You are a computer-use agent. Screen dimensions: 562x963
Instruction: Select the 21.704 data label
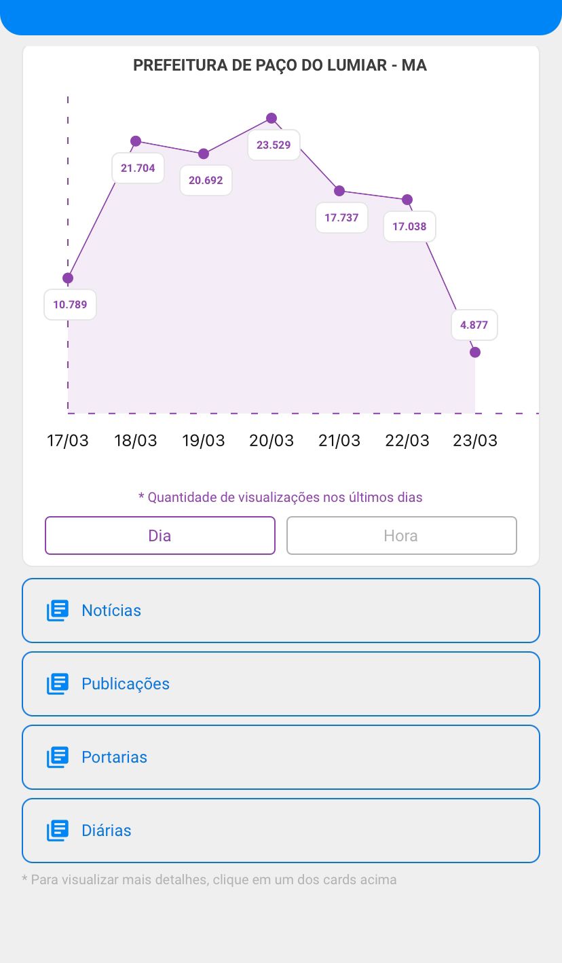pyautogui.click(x=138, y=168)
